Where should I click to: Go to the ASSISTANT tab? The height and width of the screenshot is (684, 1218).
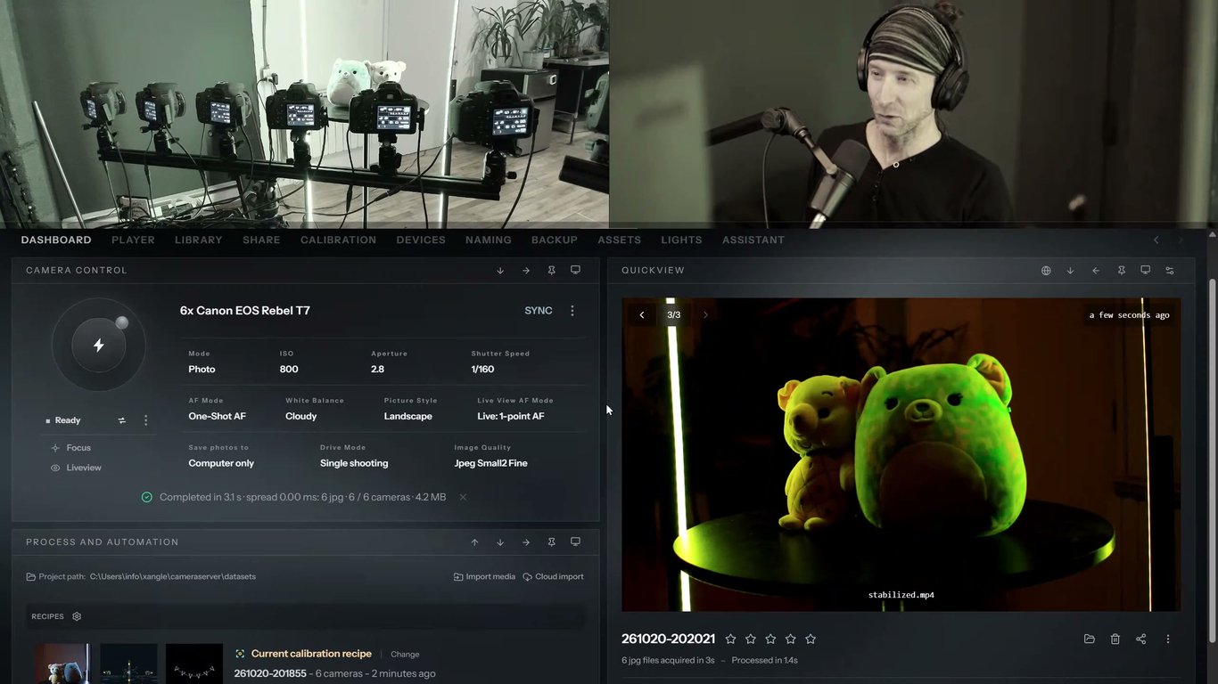tap(753, 240)
